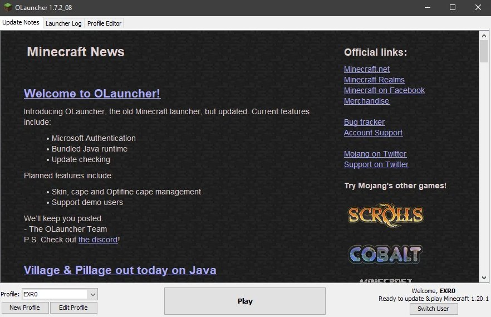Maximize the OLauncher window
The width and height of the screenshot is (491, 317).
click(453, 7)
